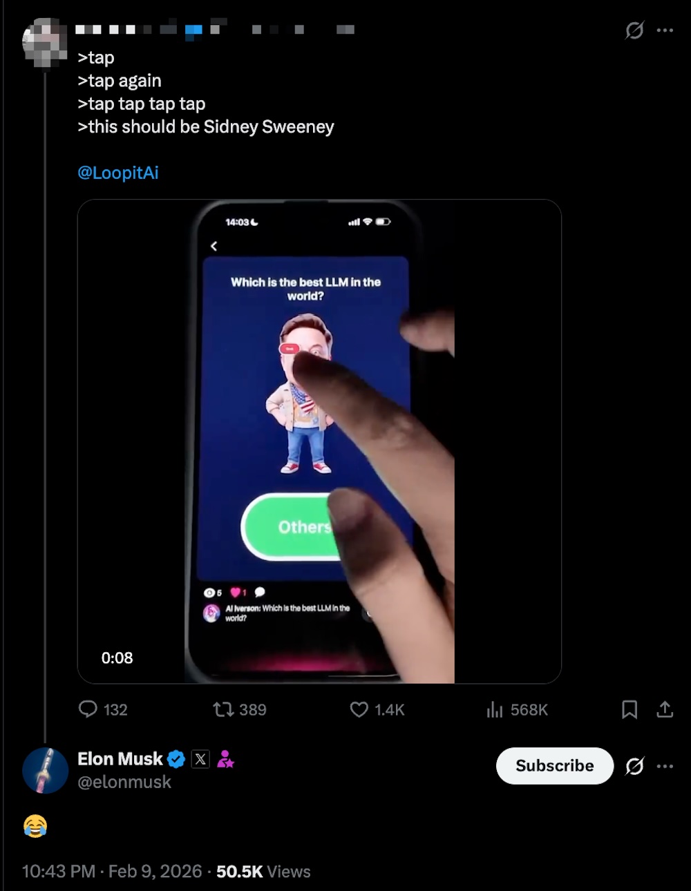Open the @elonmusk handle link
Screen dimensions: 691x891
point(124,782)
